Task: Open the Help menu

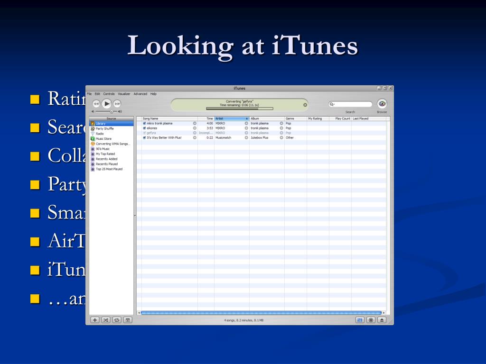Action: 153,94
